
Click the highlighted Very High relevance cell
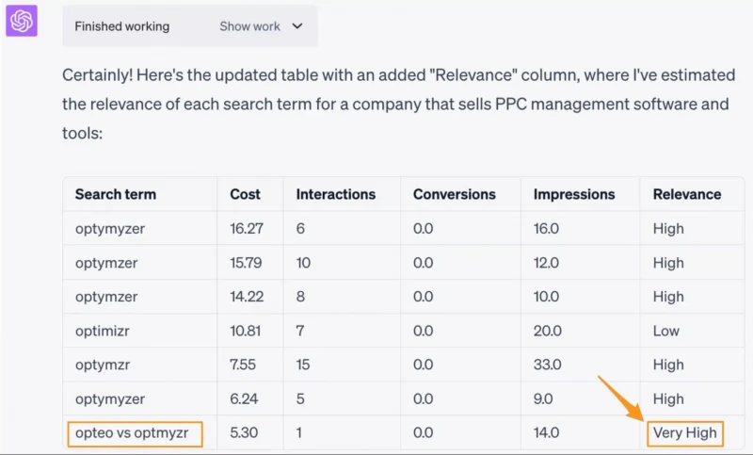click(685, 434)
